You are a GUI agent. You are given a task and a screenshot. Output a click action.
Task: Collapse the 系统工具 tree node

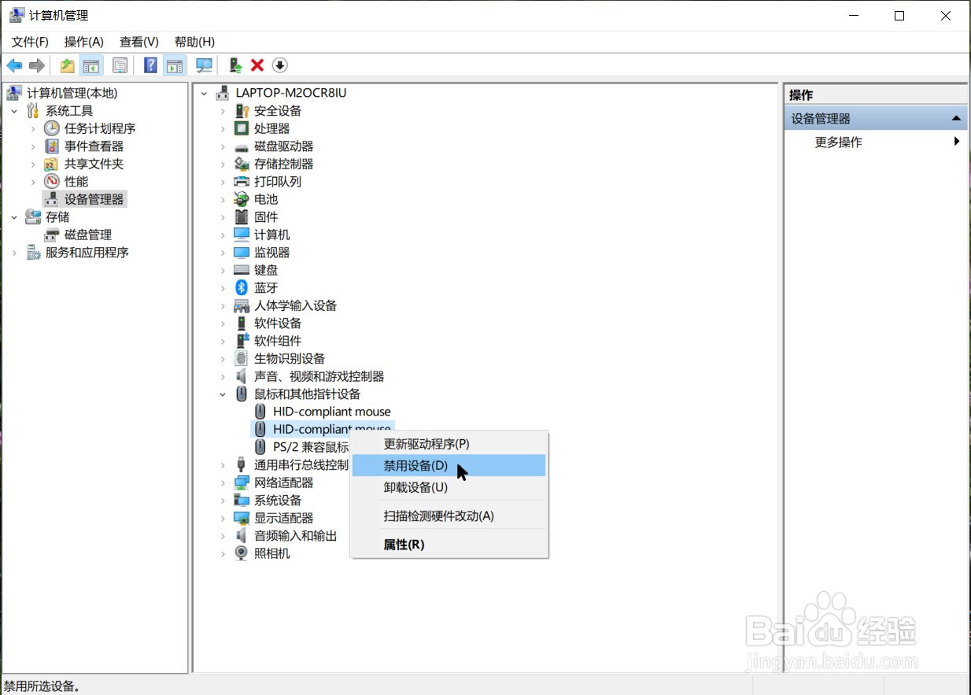pyautogui.click(x=14, y=111)
